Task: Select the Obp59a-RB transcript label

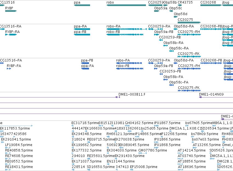Action: [164, 32]
